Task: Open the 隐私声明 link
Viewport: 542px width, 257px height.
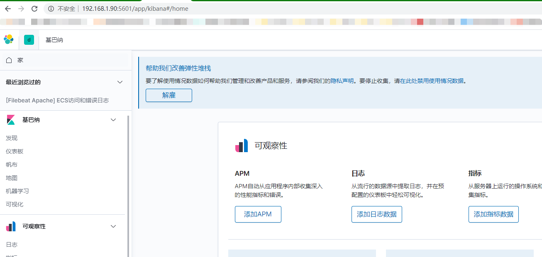Action: click(342, 81)
